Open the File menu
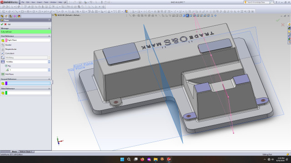This screenshot has height=163, width=291. coord(23,2)
